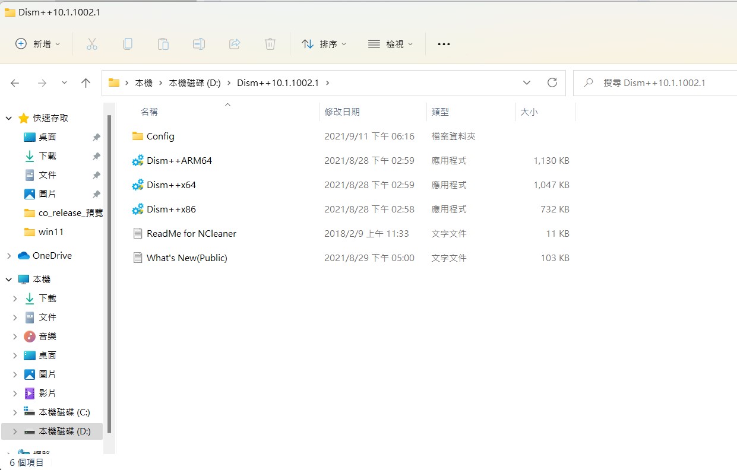Open 音樂 under 本機
This screenshot has width=737, height=470.
(48, 336)
